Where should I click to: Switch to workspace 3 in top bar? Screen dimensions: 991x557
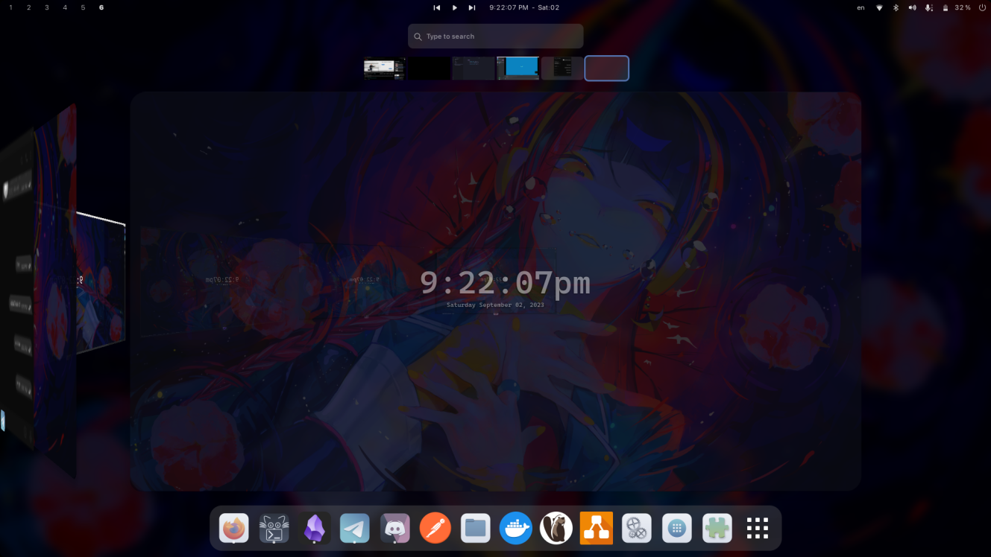[46, 7]
